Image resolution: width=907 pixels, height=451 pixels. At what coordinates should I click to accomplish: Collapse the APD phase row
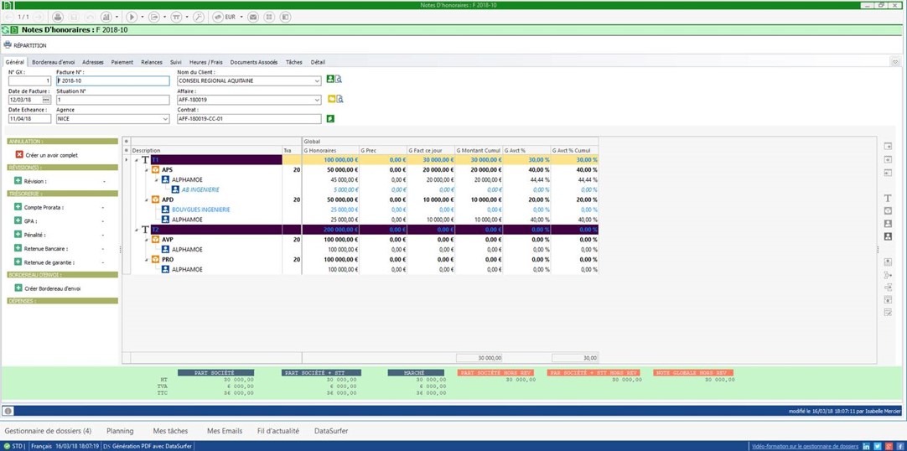point(147,200)
